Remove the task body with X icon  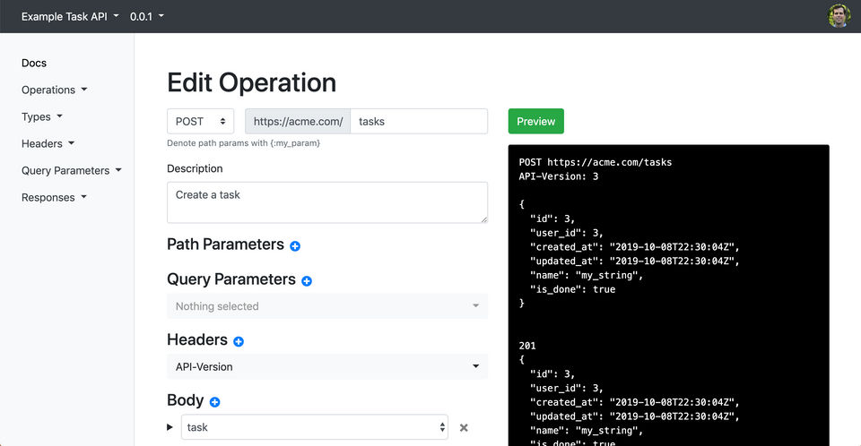pos(464,428)
